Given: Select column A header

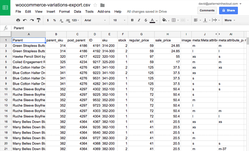Looking at the screenshot, I should pyautogui.click(x=29, y=34).
